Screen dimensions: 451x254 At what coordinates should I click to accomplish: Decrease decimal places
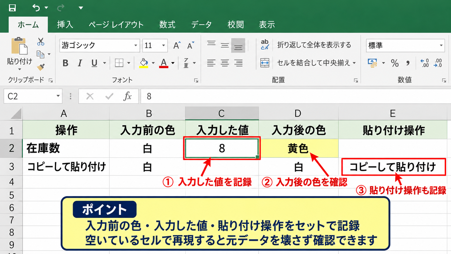point(438,63)
